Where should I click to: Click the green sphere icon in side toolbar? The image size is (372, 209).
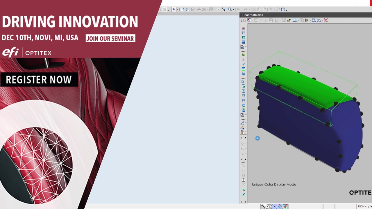pyautogui.click(x=244, y=55)
